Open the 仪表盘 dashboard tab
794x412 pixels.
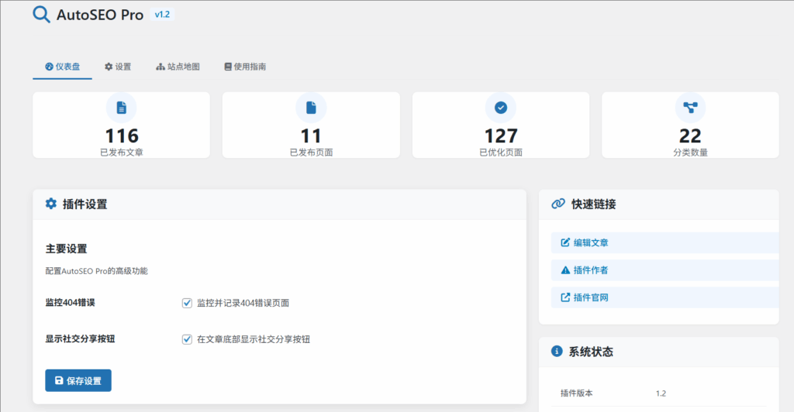tap(62, 67)
